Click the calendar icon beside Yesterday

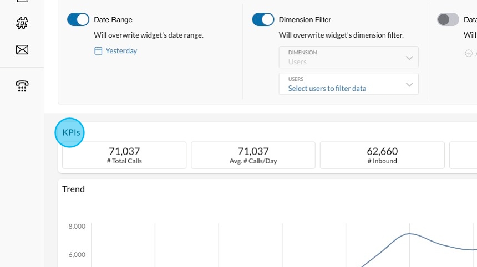(98, 51)
